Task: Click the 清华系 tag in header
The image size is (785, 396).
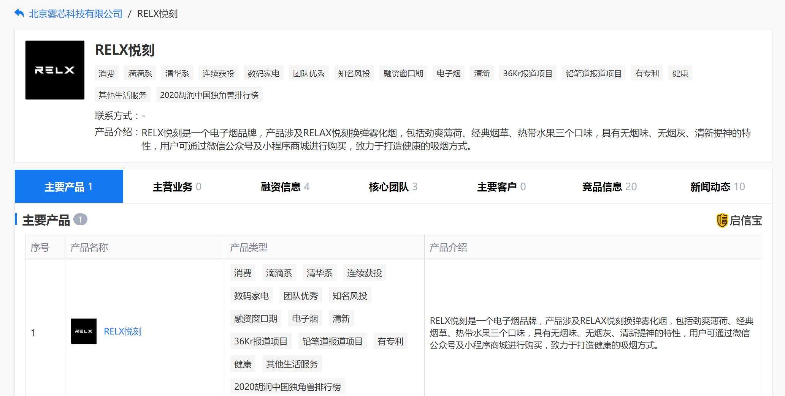Action: [177, 73]
